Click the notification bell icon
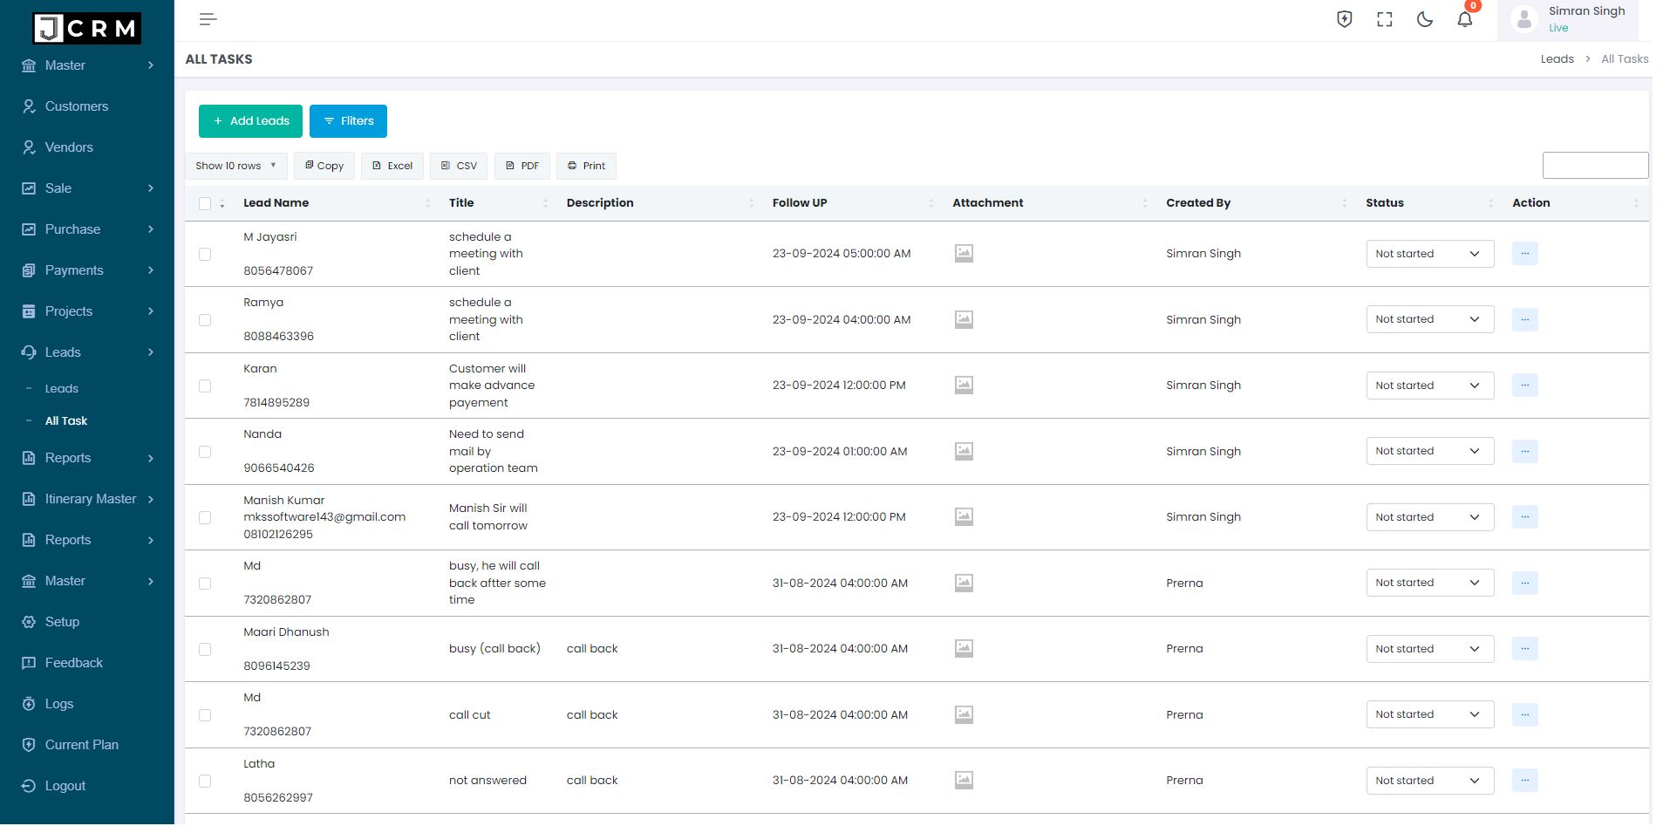Image resolution: width=1670 pixels, height=833 pixels. coord(1464,18)
